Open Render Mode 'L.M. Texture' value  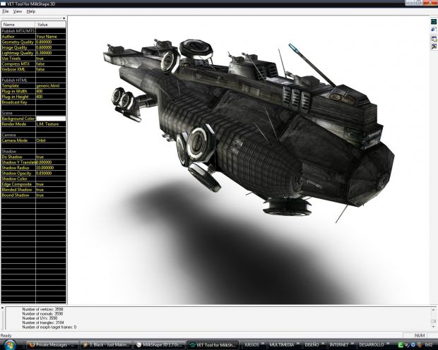pyautogui.click(x=51, y=124)
